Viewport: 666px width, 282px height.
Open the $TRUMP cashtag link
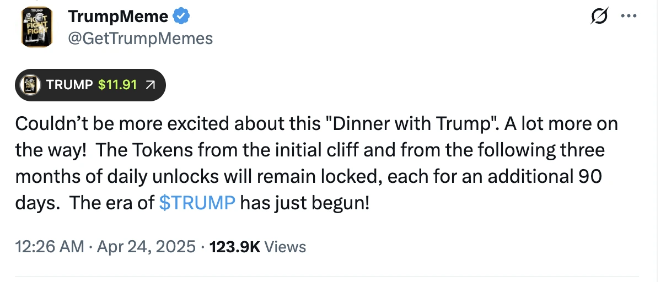[197, 203]
